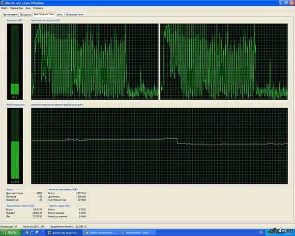
Task: Click the page file usage history graph
Action: pos(160,145)
